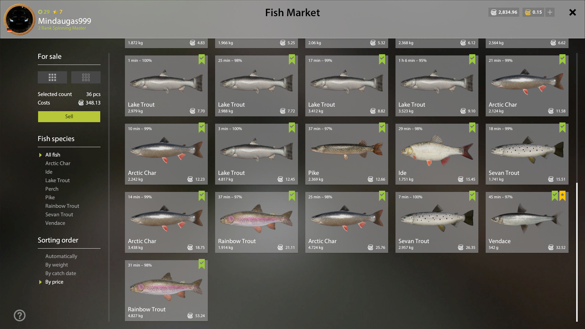The width and height of the screenshot is (585, 329).
Task: Click the gold coins balance 0.15
Action: pos(533,12)
